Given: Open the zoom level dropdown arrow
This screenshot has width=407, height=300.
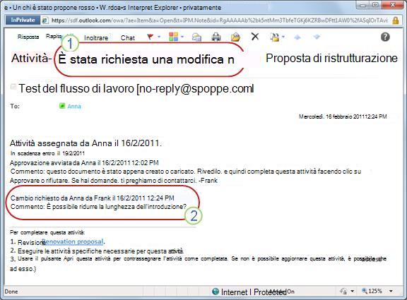Looking at the screenshot, I should tap(391, 292).
